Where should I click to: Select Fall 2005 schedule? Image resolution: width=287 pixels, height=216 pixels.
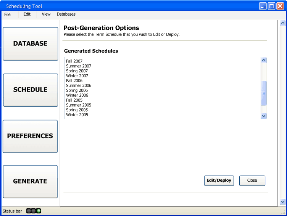coord(74,100)
